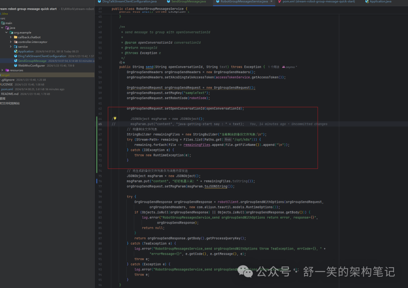Click the author icon beside zeymo
This screenshot has height=288, width=408.
coord(284,67)
